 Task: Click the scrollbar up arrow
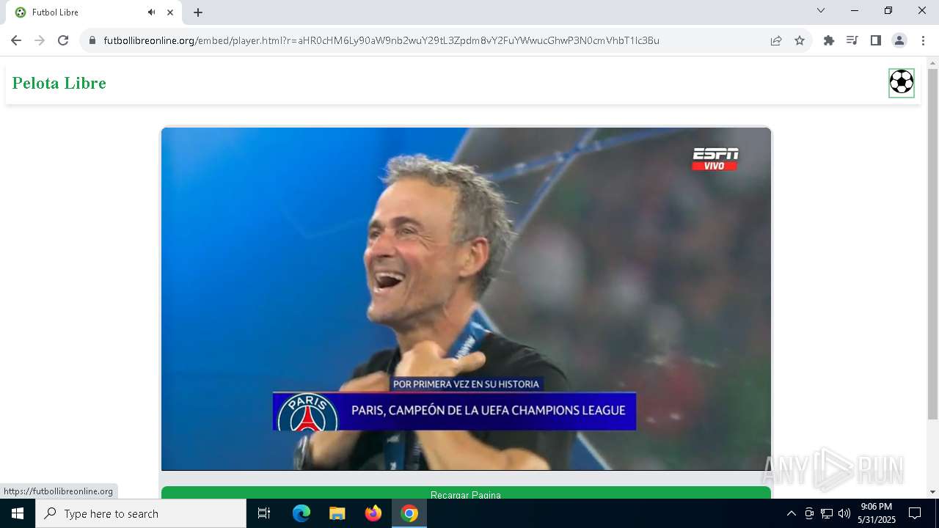tap(932, 62)
